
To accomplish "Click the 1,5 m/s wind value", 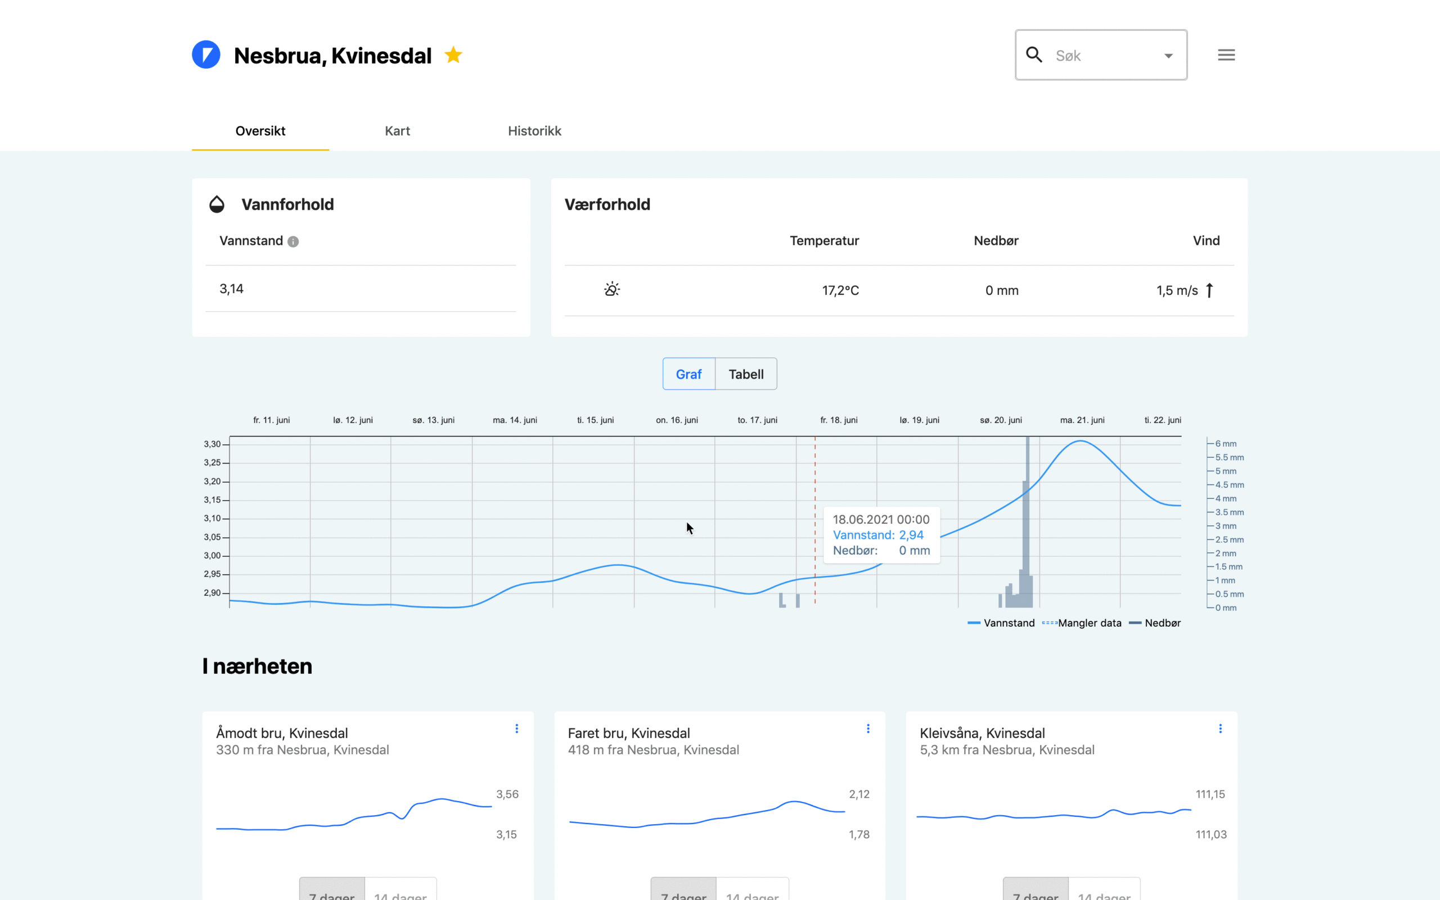I will tap(1177, 290).
